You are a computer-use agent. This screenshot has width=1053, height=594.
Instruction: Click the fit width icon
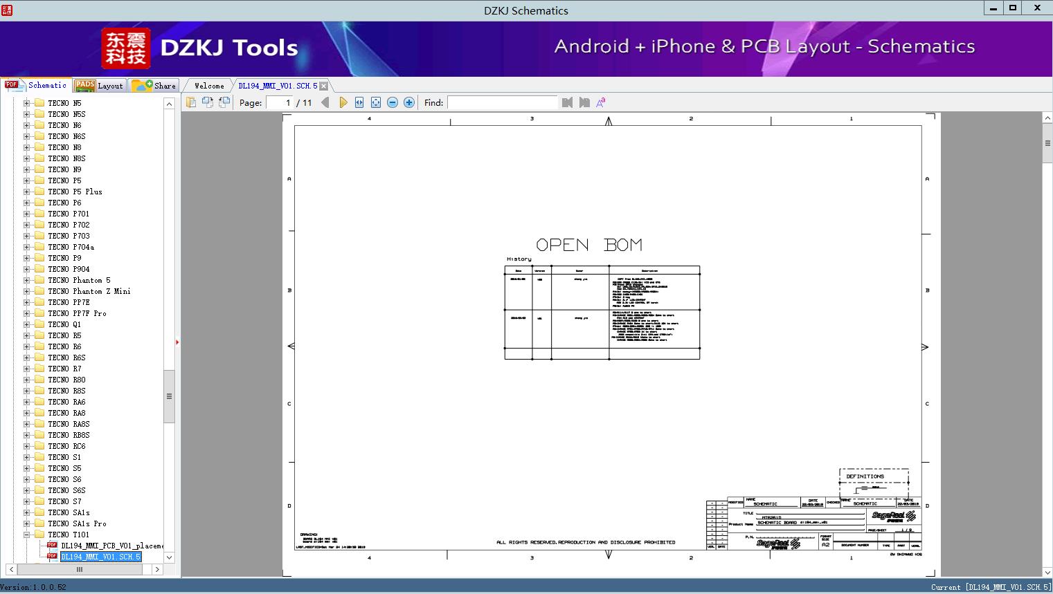pyautogui.click(x=359, y=102)
